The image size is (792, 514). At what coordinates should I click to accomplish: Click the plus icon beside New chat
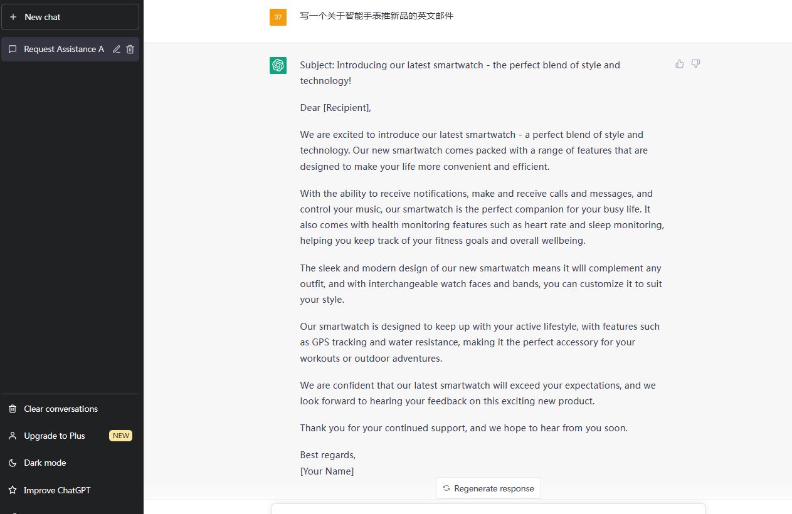[x=13, y=17]
